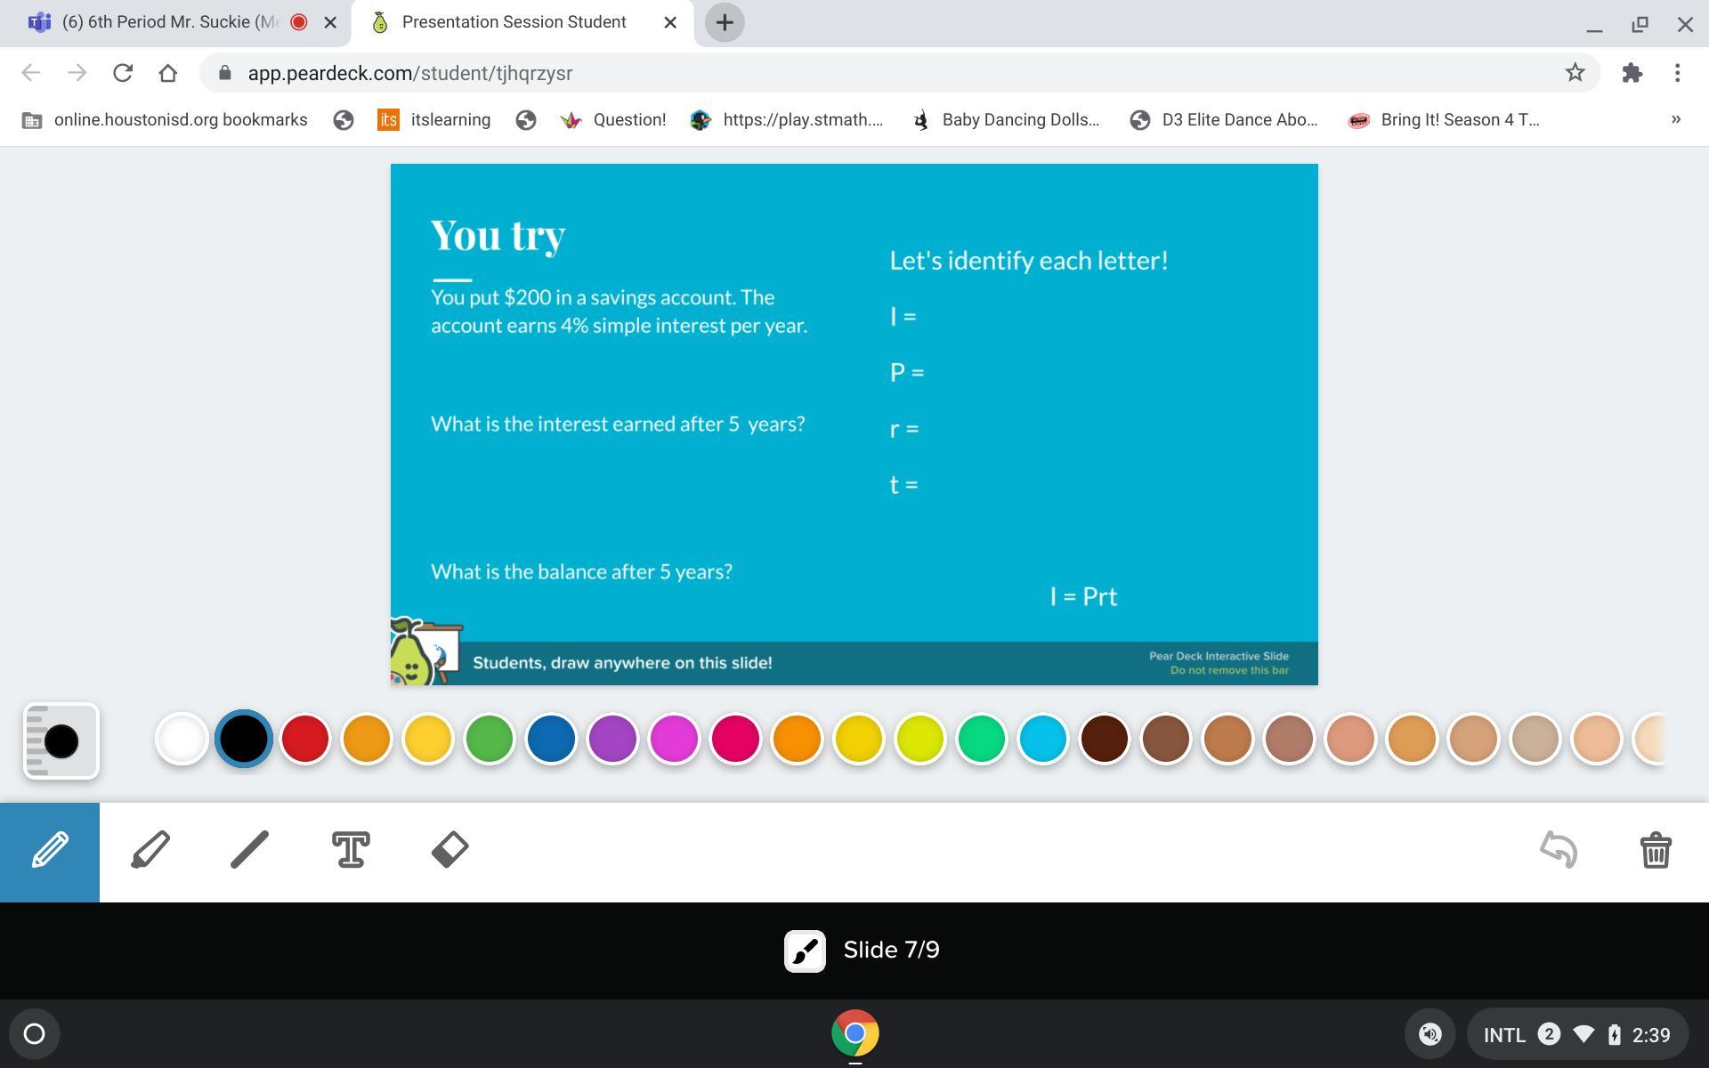Screen dimensions: 1709x1068
Task: Pick the green color swatch
Action: click(x=490, y=739)
